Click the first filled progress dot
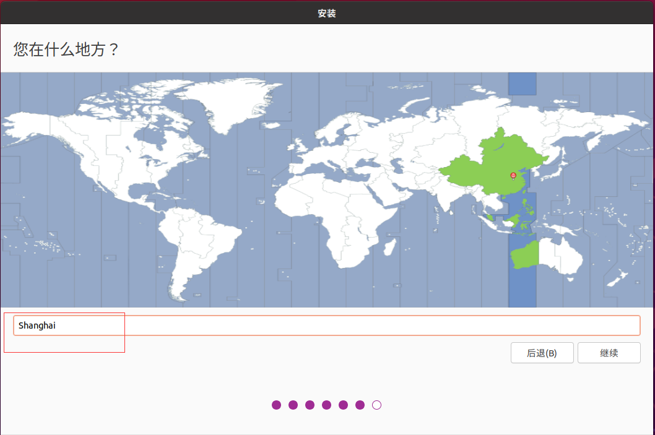This screenshot has width=655, height=435. click(277, 405)
